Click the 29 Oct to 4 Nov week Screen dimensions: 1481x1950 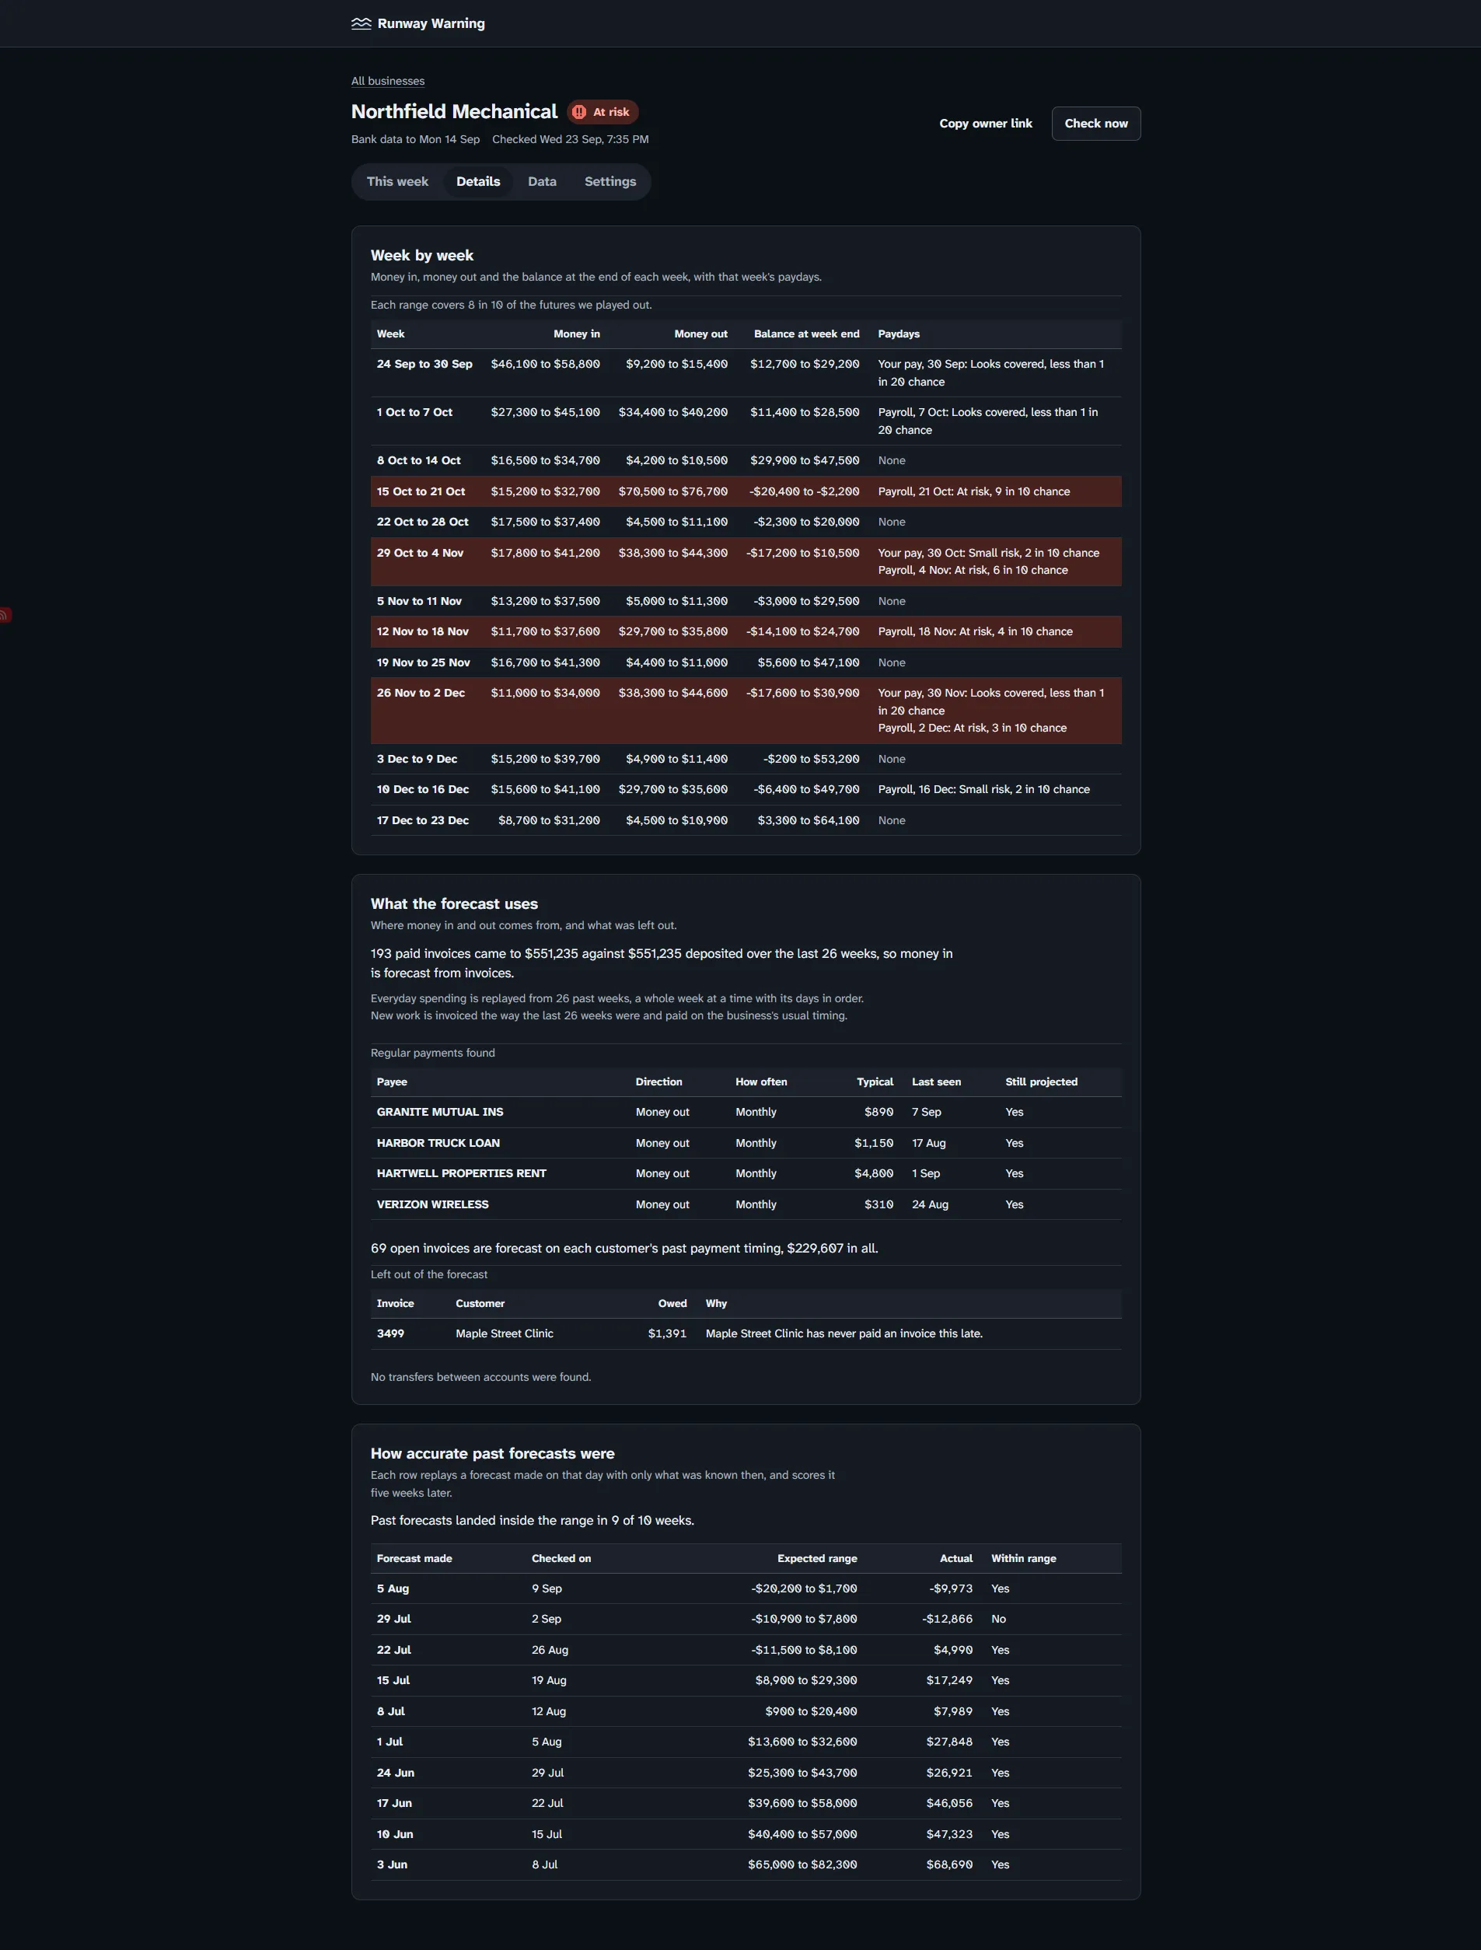(746, 561)
